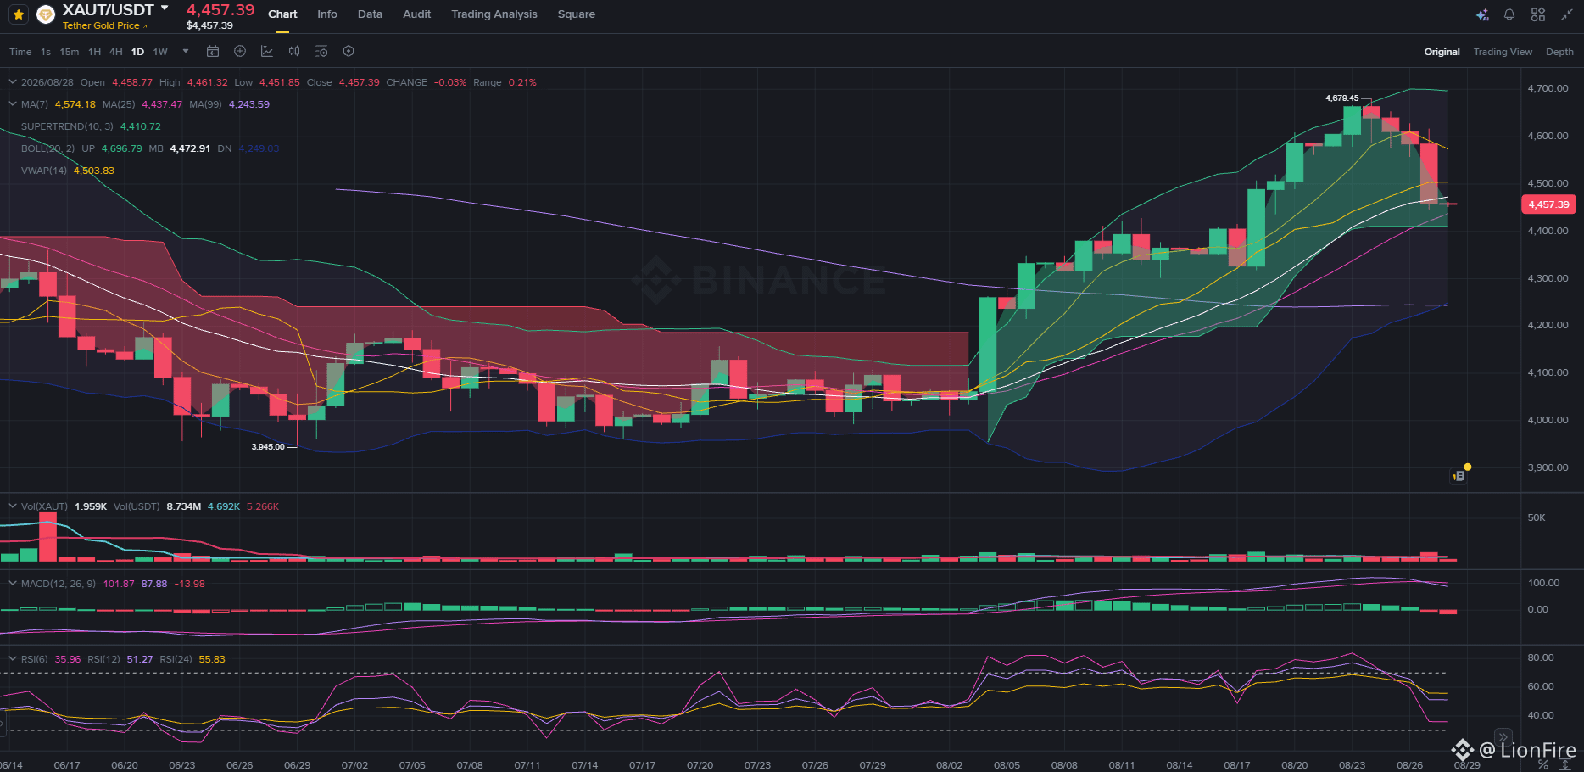Open the AI sparkle assistant icon
The height and width of the screenshot is (772, 1584).
tap(1482, 14)
